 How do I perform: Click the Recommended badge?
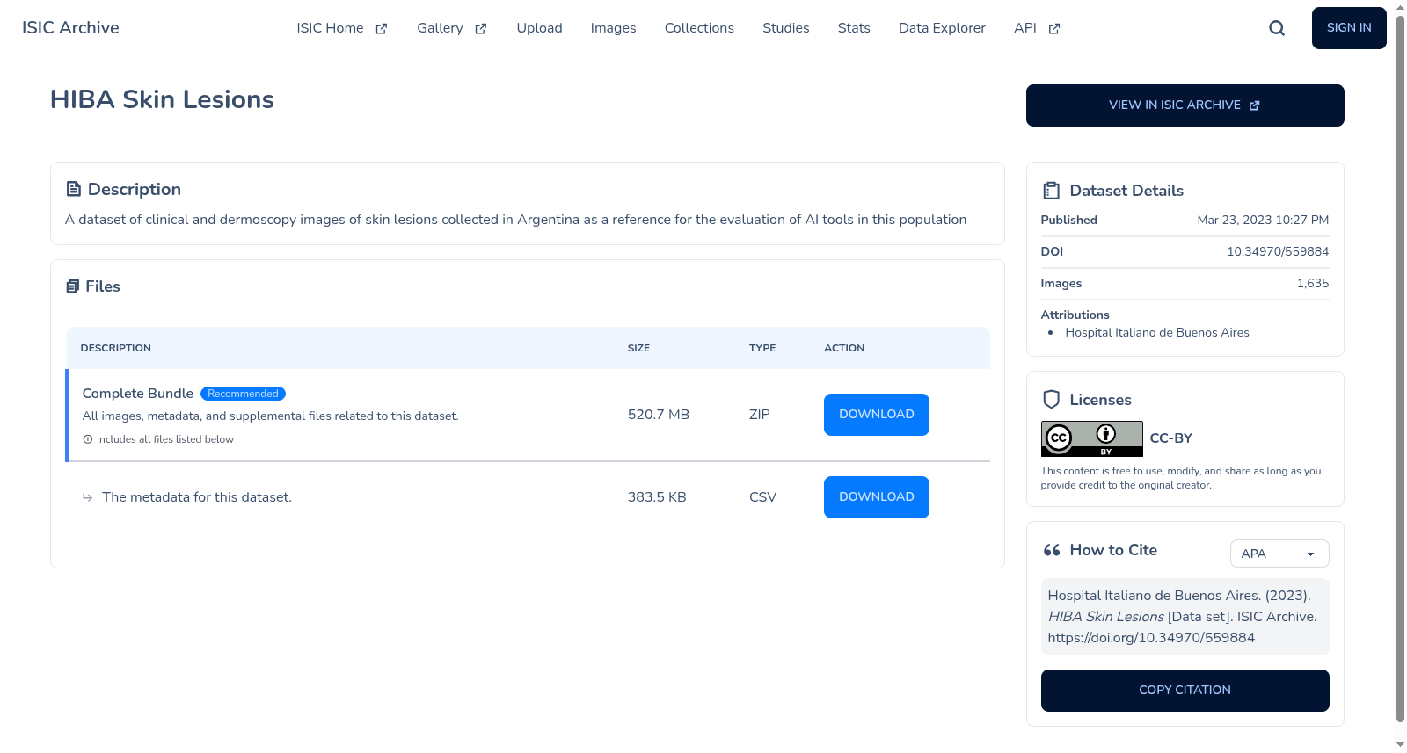(x=243, y=394)
